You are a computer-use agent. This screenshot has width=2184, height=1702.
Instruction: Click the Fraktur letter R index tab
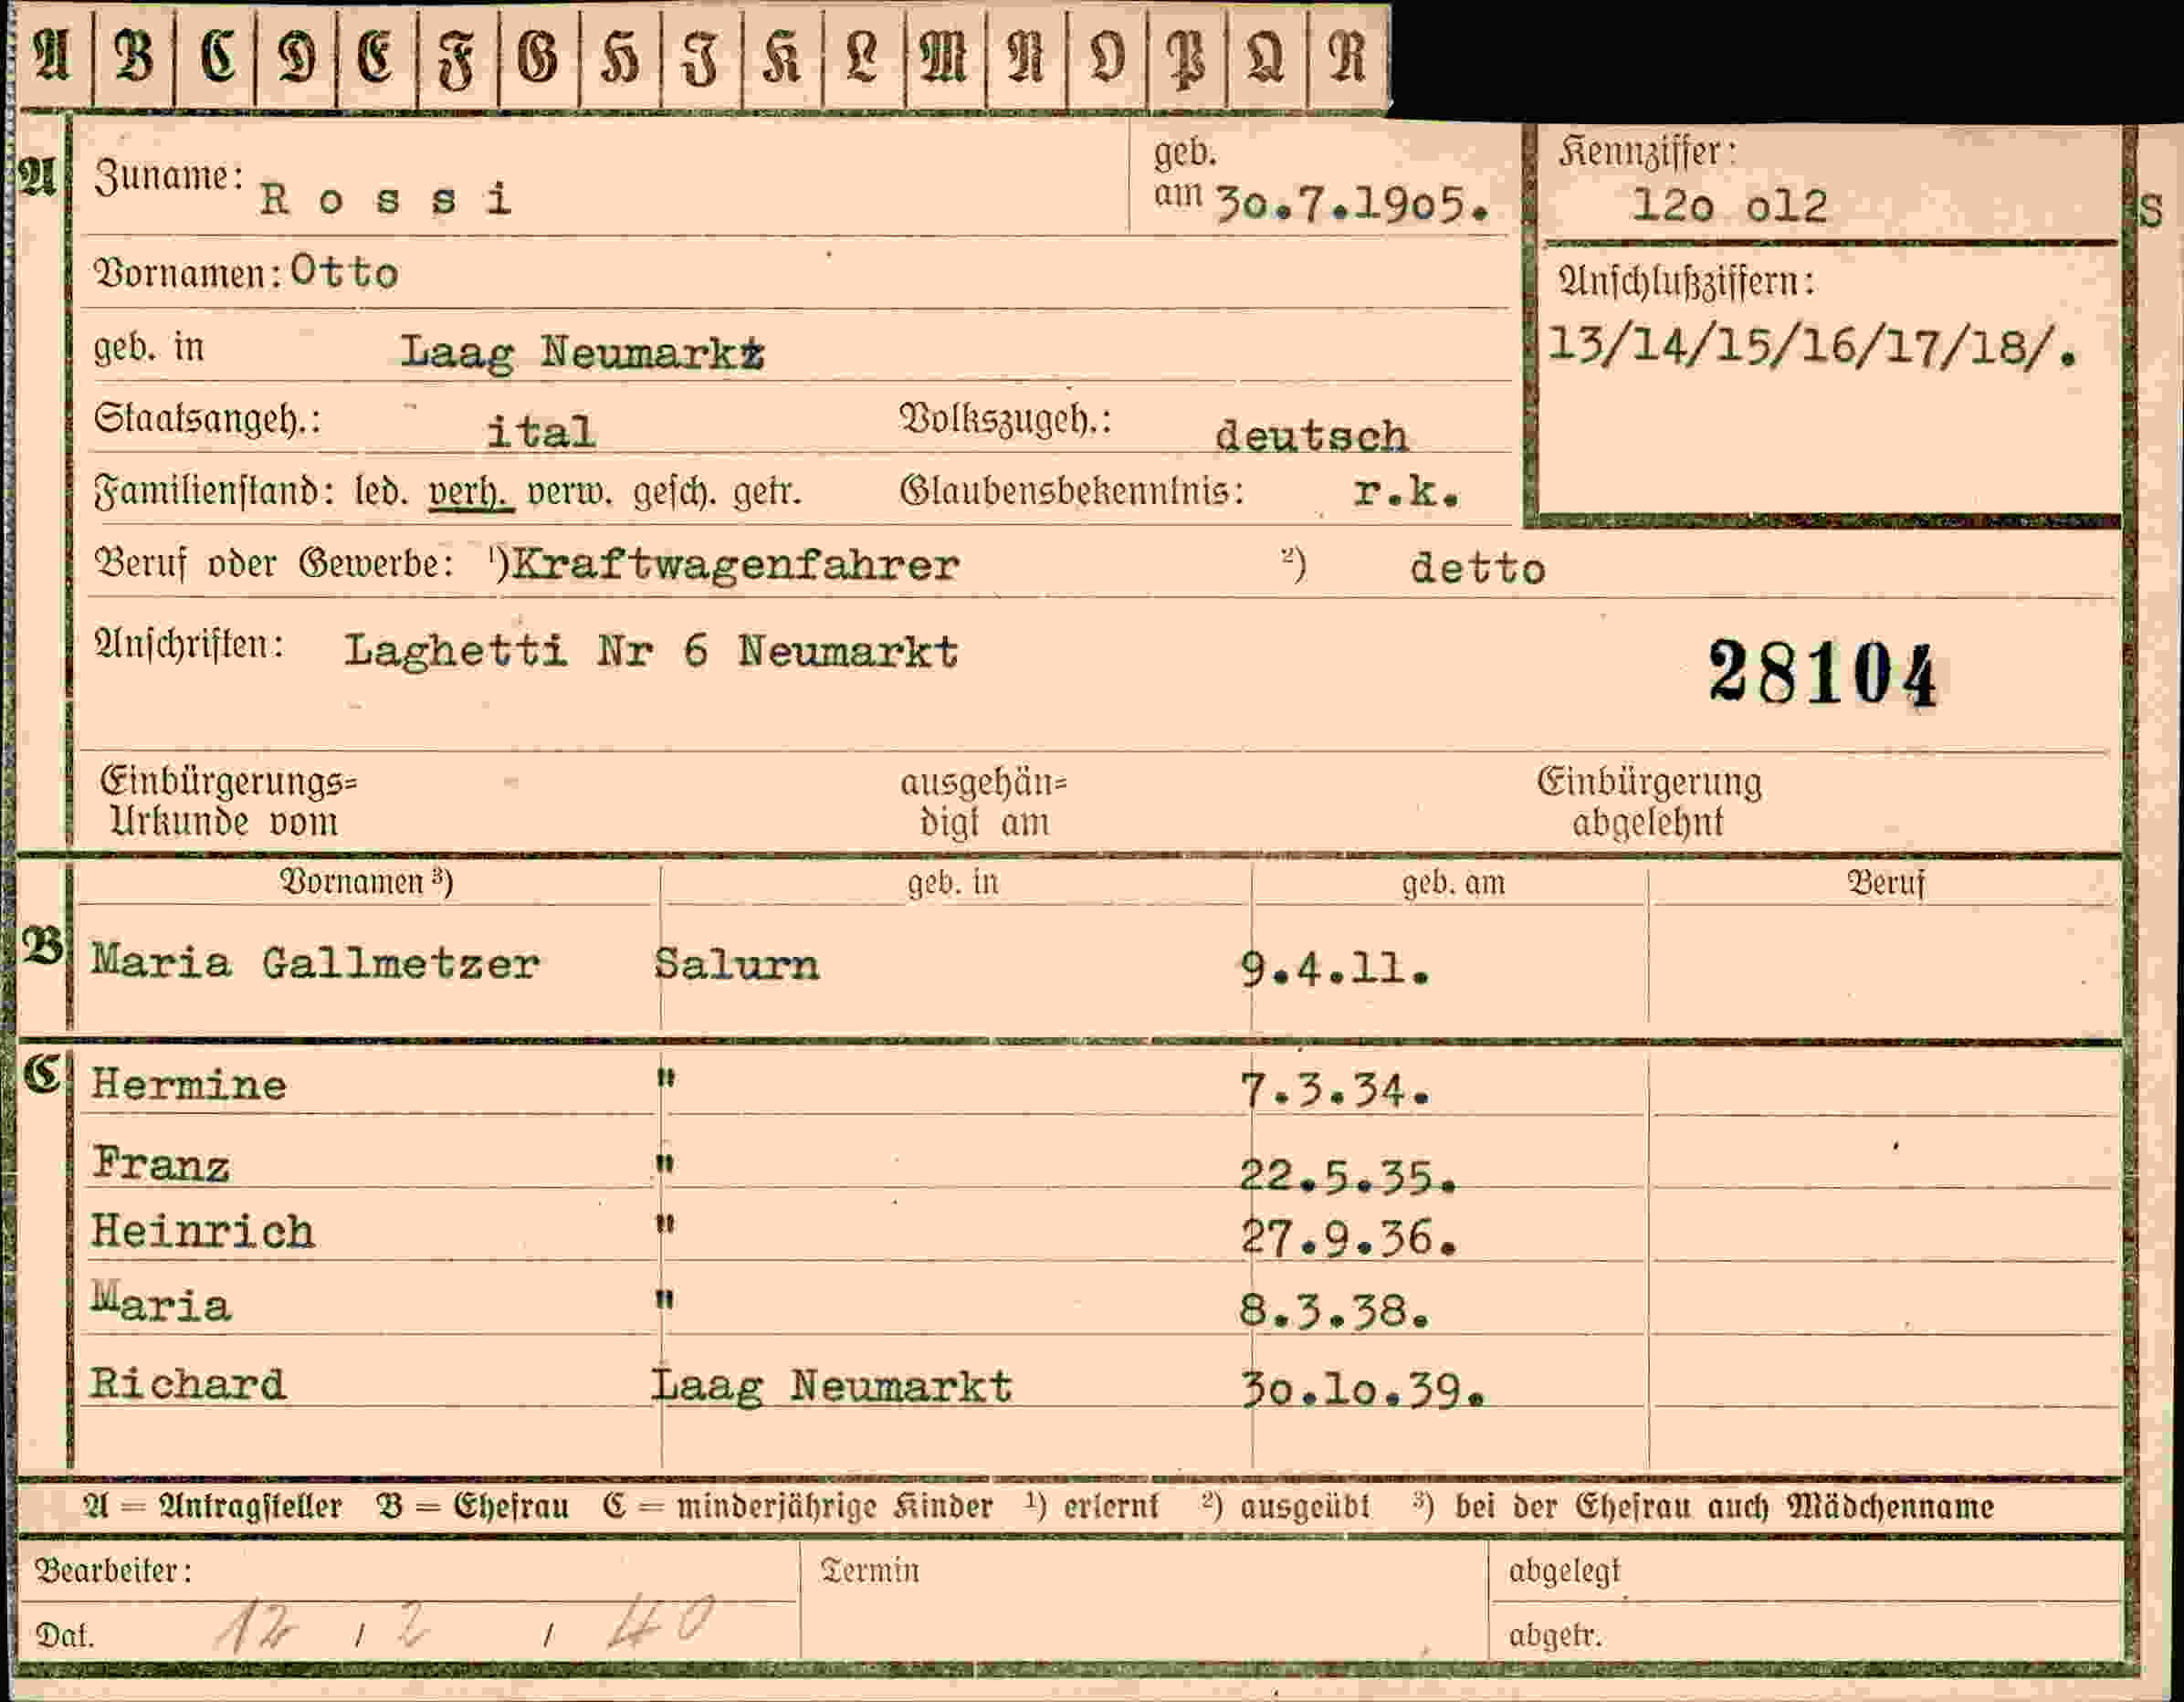click(1347, 56)
